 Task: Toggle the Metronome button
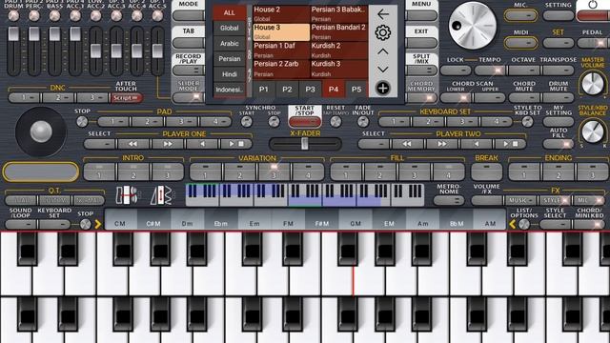[x=449, y=200]
